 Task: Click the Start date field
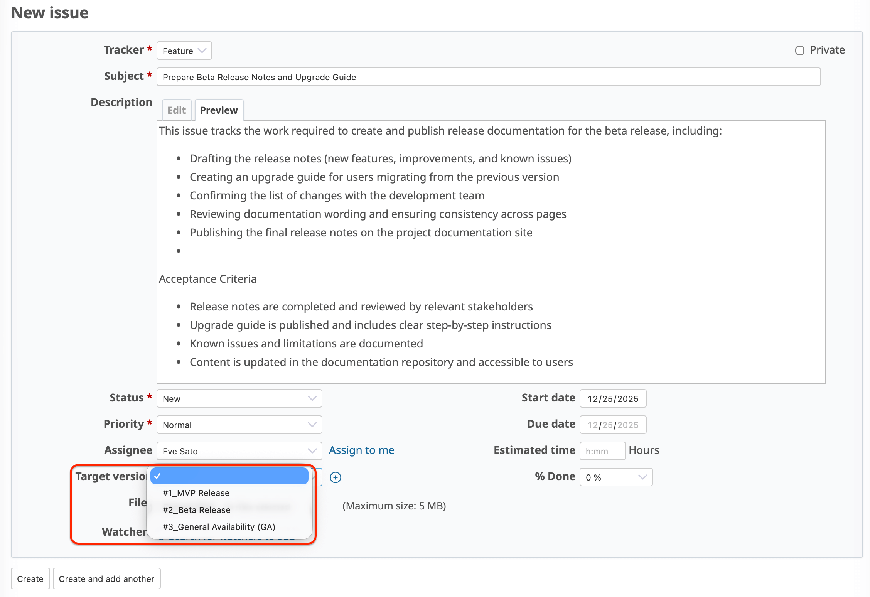[613, 399]
